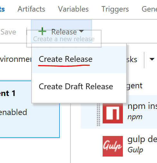This screenshot has width=157, height=163.
Task: Select the npm install task row
Action: (x=119, y=112)
